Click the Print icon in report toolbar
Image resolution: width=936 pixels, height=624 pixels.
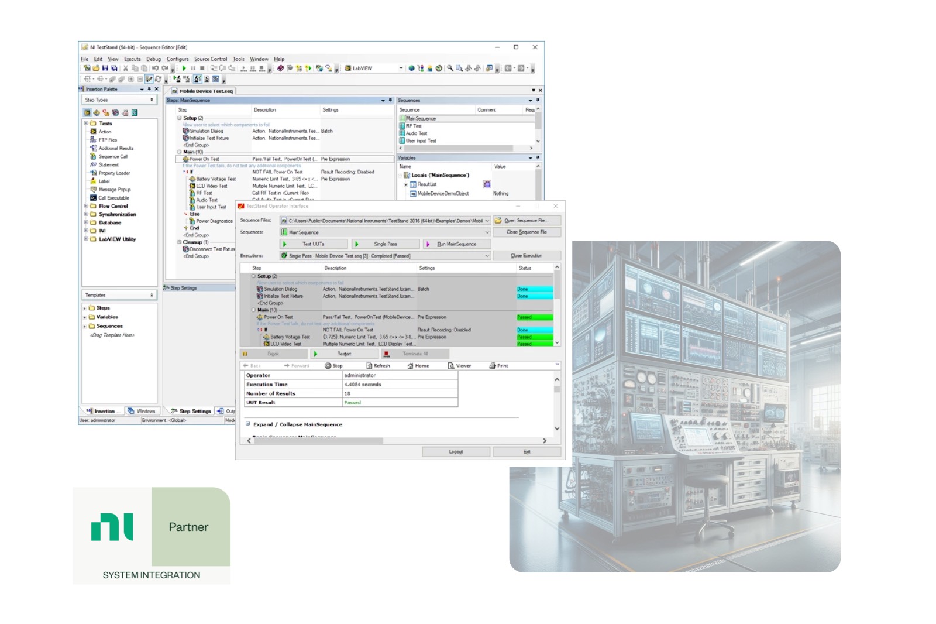coord(493,365)
